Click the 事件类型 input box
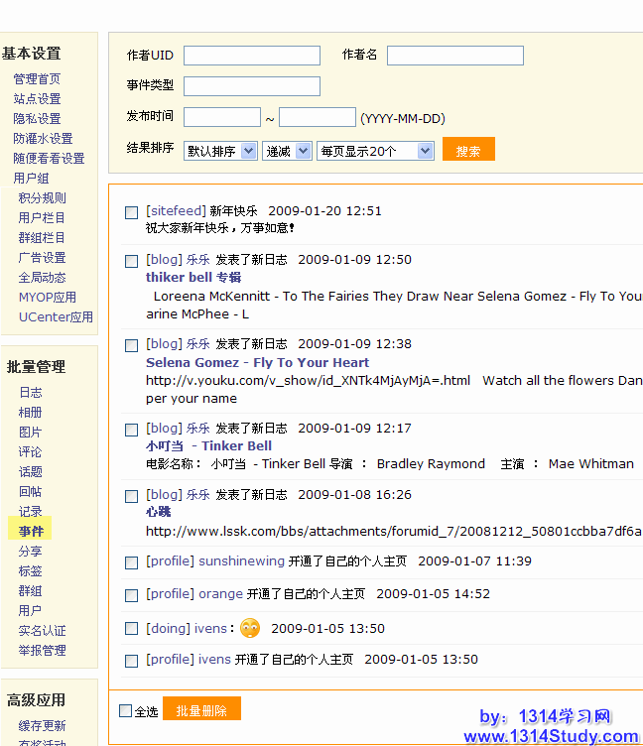This screenshot has width=643, height=746. point(252,86)
